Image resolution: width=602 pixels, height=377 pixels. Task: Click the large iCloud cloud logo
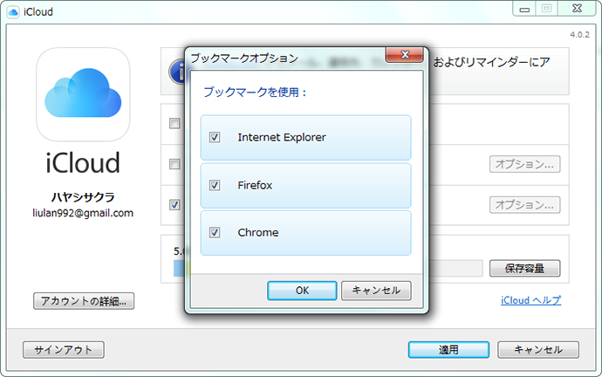pyautogui.click(x=83, y=94)
